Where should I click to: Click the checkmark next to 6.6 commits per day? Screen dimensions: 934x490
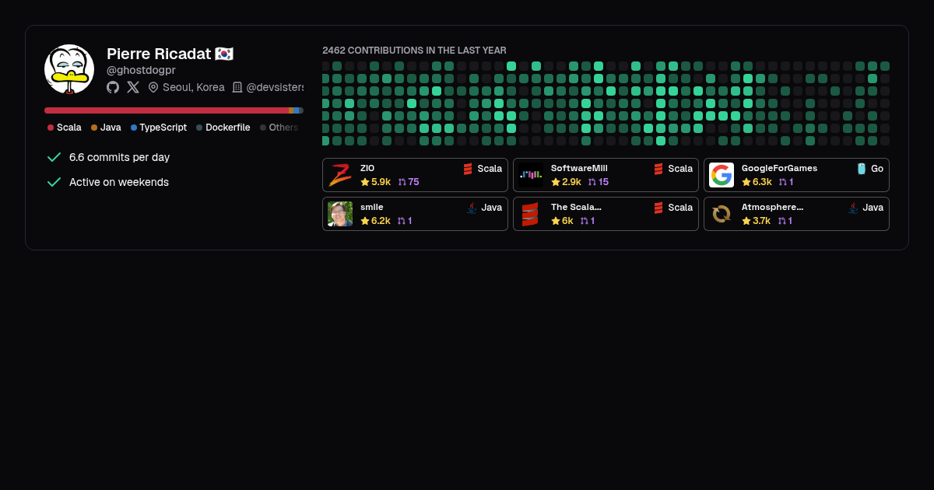coord(54,157)
